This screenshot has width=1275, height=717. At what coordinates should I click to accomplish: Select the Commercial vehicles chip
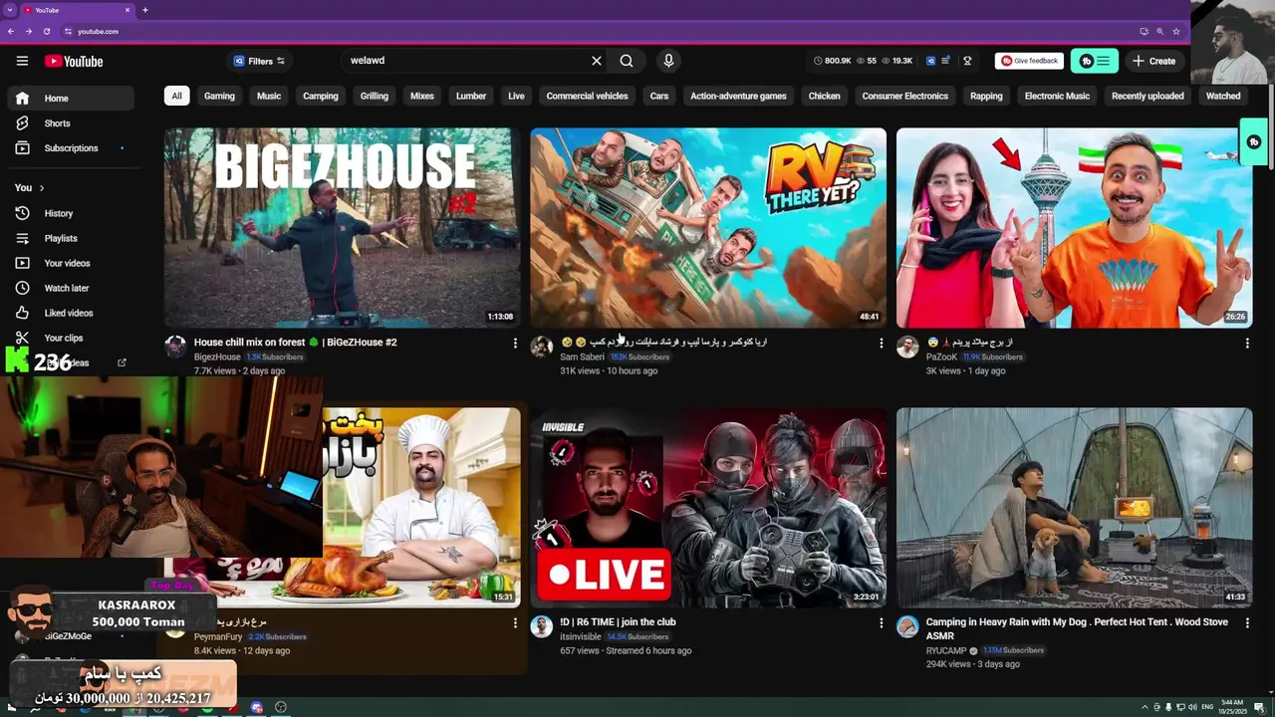[x=587, y=96]
